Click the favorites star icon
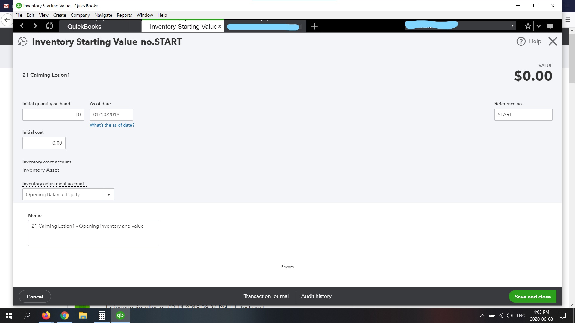This screenshot has width=575, height=323. point(528,26)
